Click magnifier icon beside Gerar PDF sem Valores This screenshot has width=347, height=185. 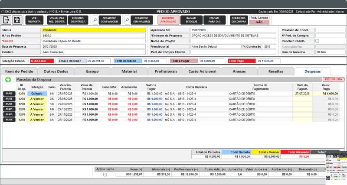[x=127, y=20]
